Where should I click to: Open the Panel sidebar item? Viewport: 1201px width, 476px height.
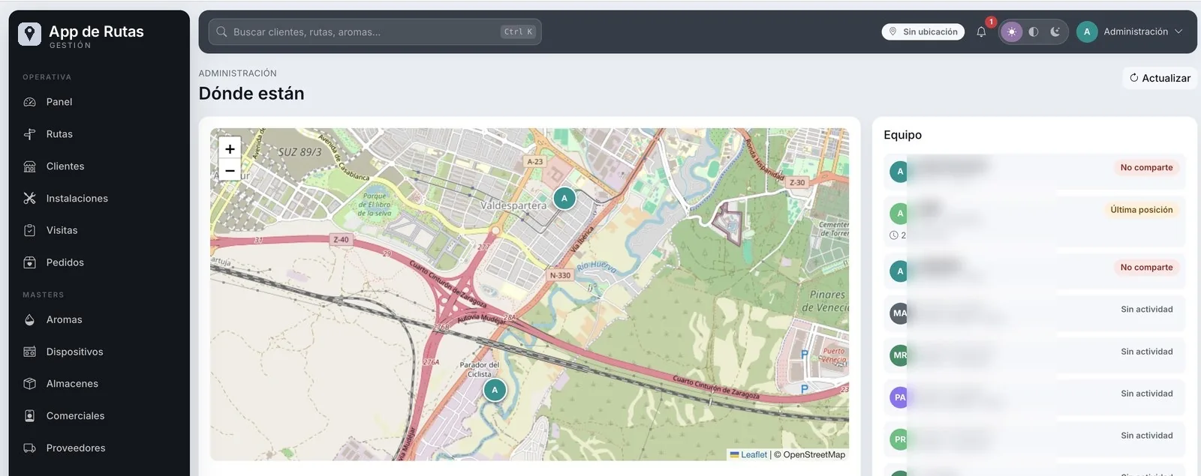[99, 102]
